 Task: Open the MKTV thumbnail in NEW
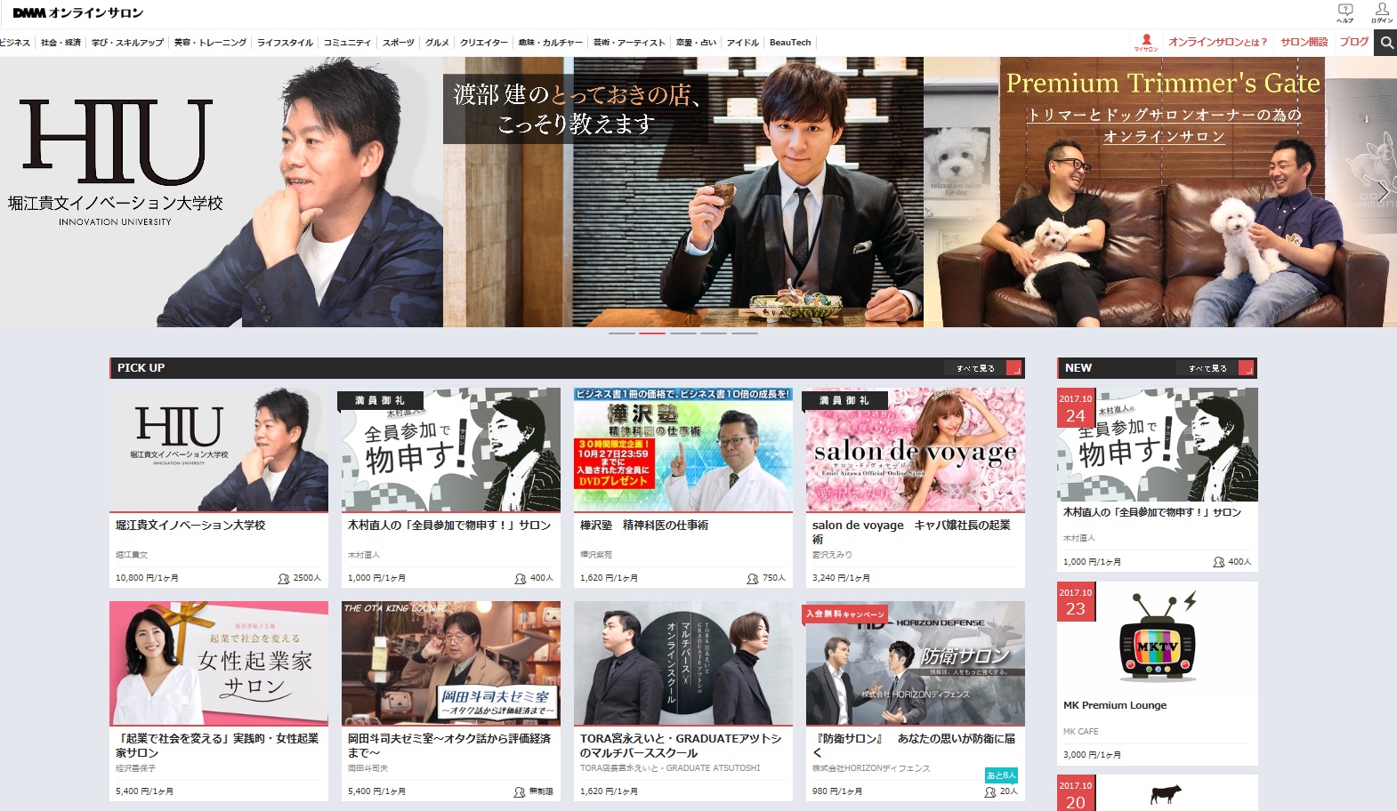click(1158, 639)
